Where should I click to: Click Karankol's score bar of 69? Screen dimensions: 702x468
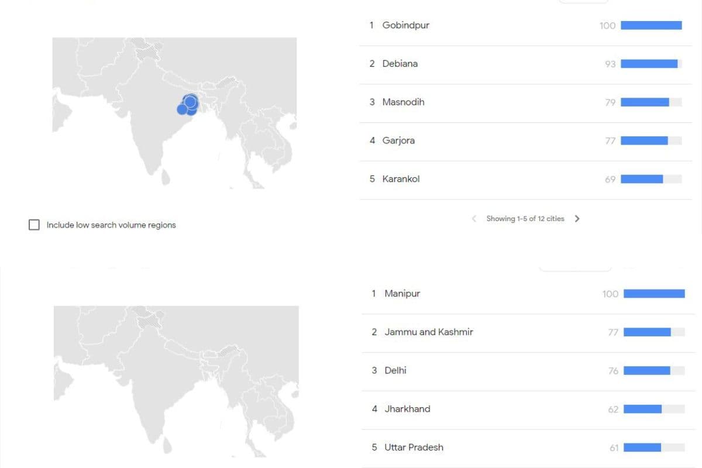coord(642,179)
